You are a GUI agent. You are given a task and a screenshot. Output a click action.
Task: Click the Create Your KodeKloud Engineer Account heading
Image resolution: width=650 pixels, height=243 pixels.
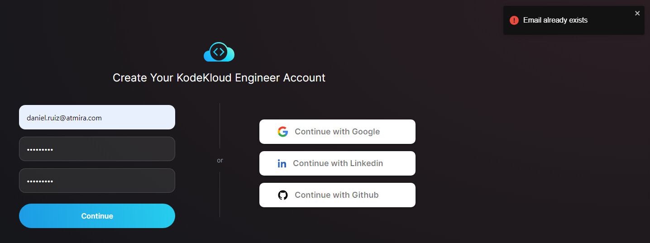219,78
